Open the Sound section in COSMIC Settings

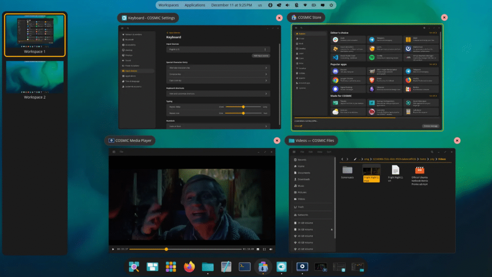129,61
